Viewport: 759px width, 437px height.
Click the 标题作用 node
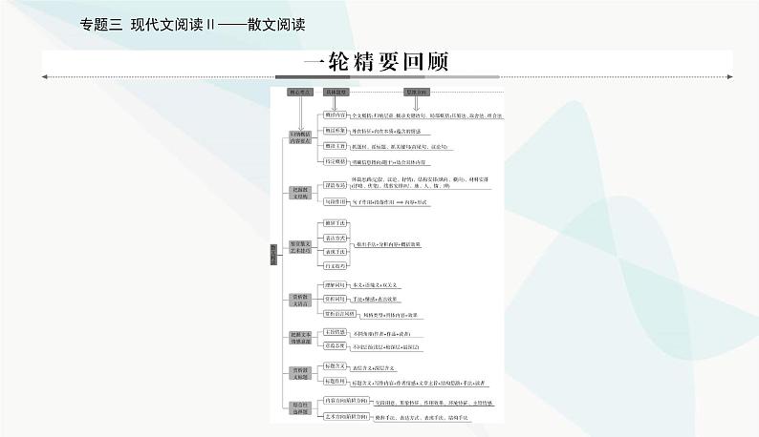[x=335, y=381]
